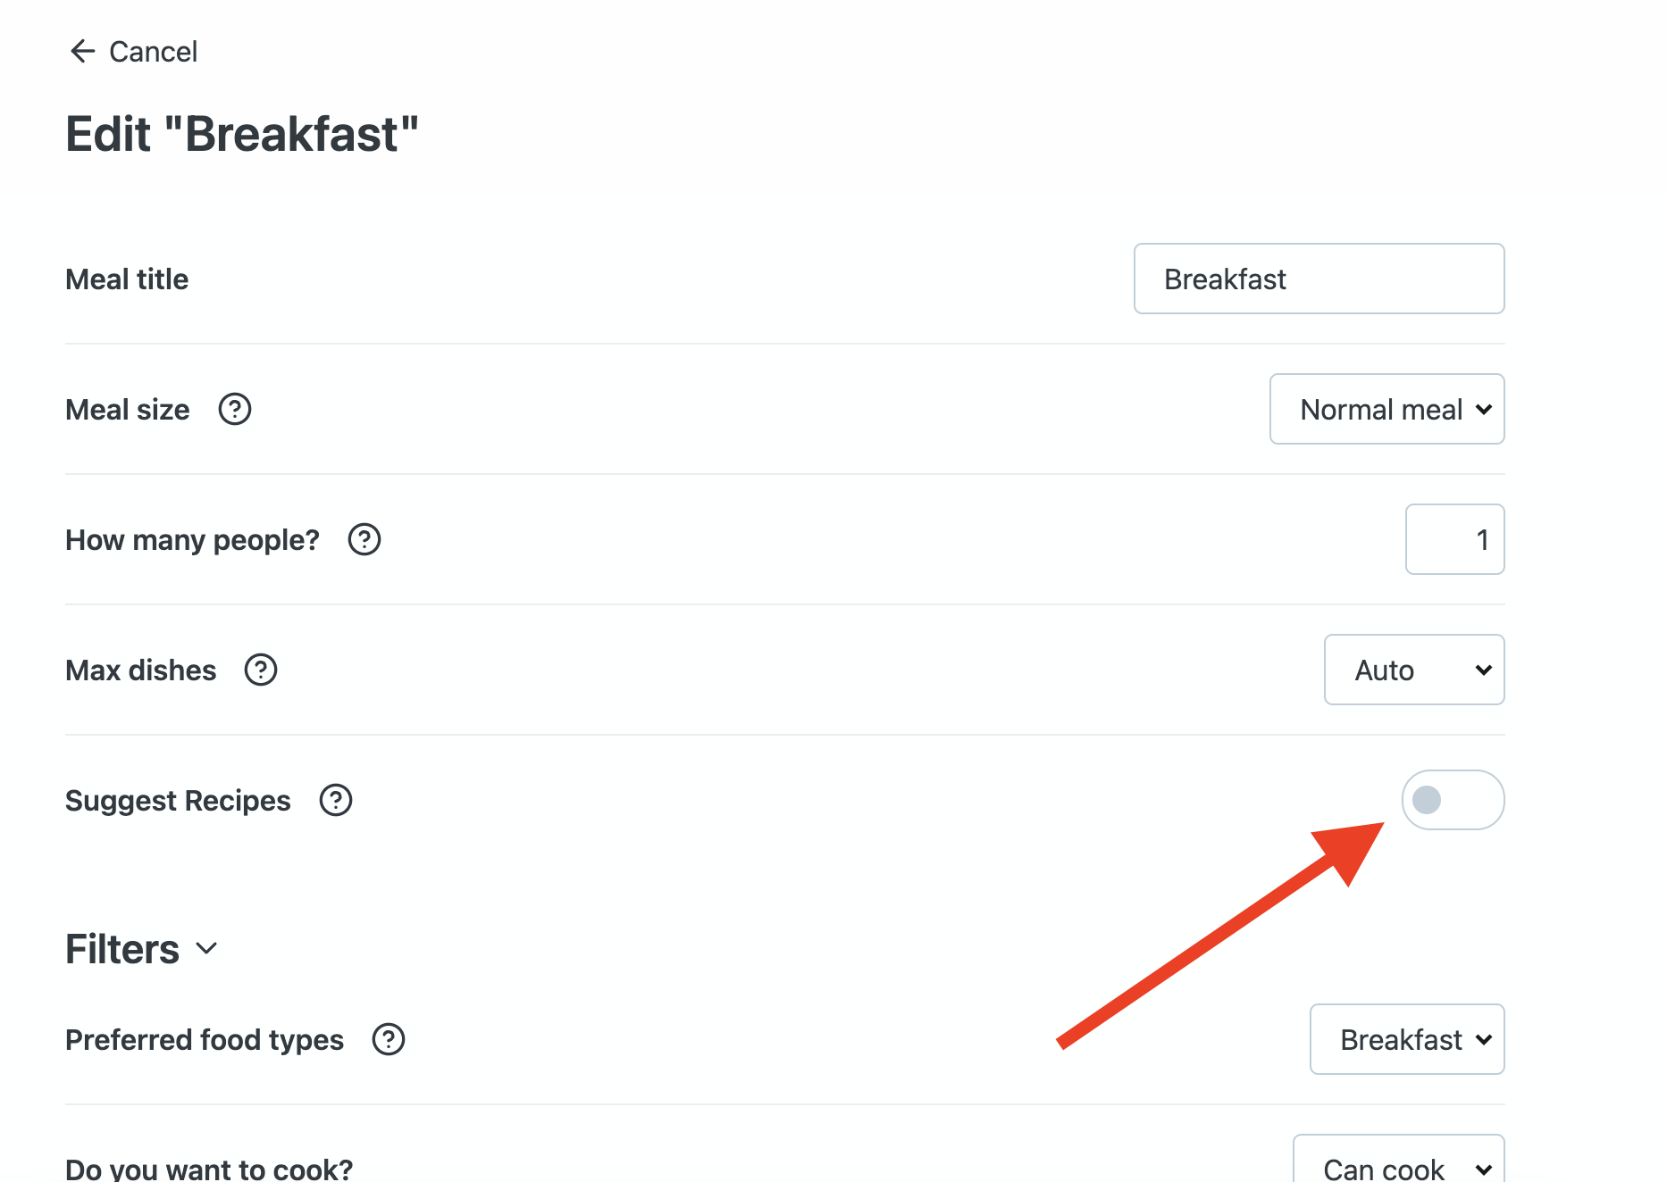Viewport: 1667px width, 1182px height.
Task: Open the Normal meal size dropdown
Action: (x=1386, y=410)
